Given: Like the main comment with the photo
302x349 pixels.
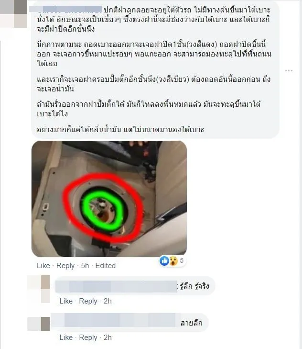Looking at the screenshot, I should pyautogui.click(x=43, y=266).
